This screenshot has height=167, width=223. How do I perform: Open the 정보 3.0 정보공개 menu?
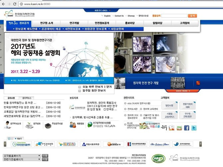(x=19, y=23)
